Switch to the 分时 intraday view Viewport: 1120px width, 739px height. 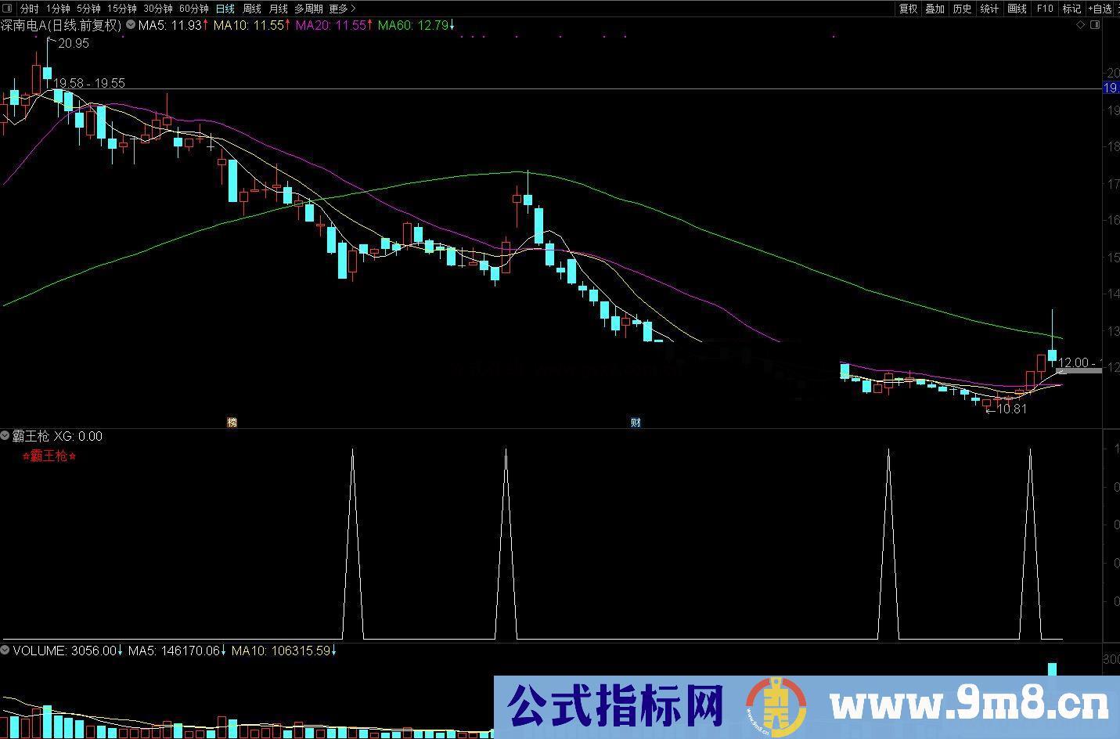(x=28, y=9)
